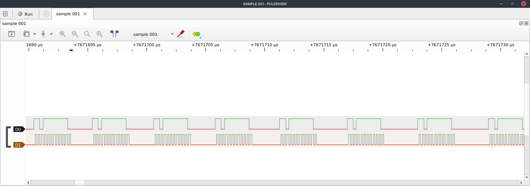Zoom in on the waveform

pyautogui.click(x=63, y=34)
